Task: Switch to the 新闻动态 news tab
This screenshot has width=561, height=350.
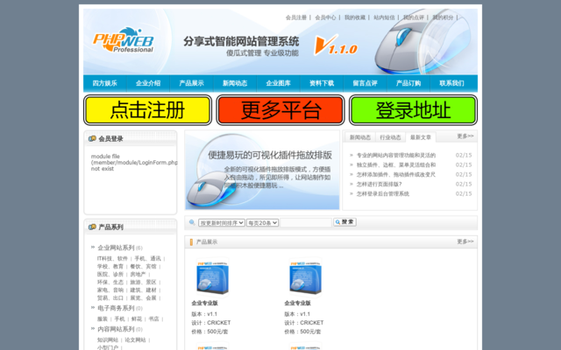Action: [x=360, y=137]
